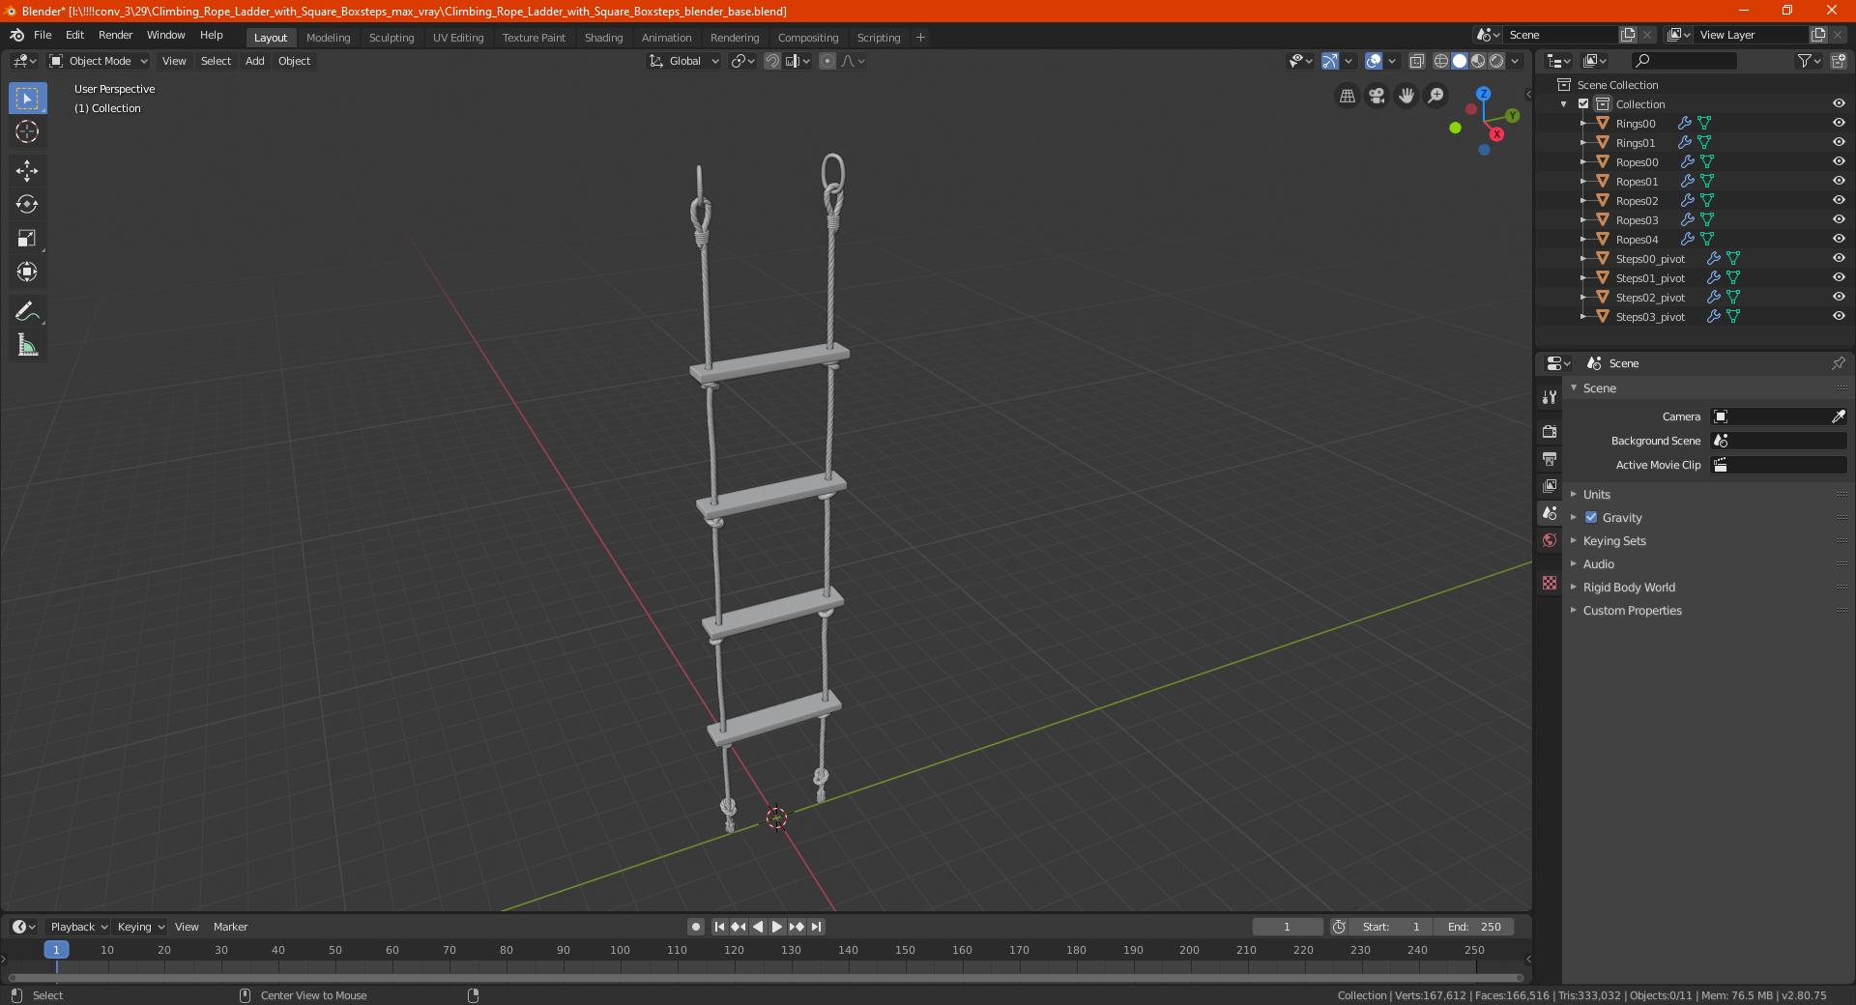Open Active Tool and Workspace settings tab

1550,396
